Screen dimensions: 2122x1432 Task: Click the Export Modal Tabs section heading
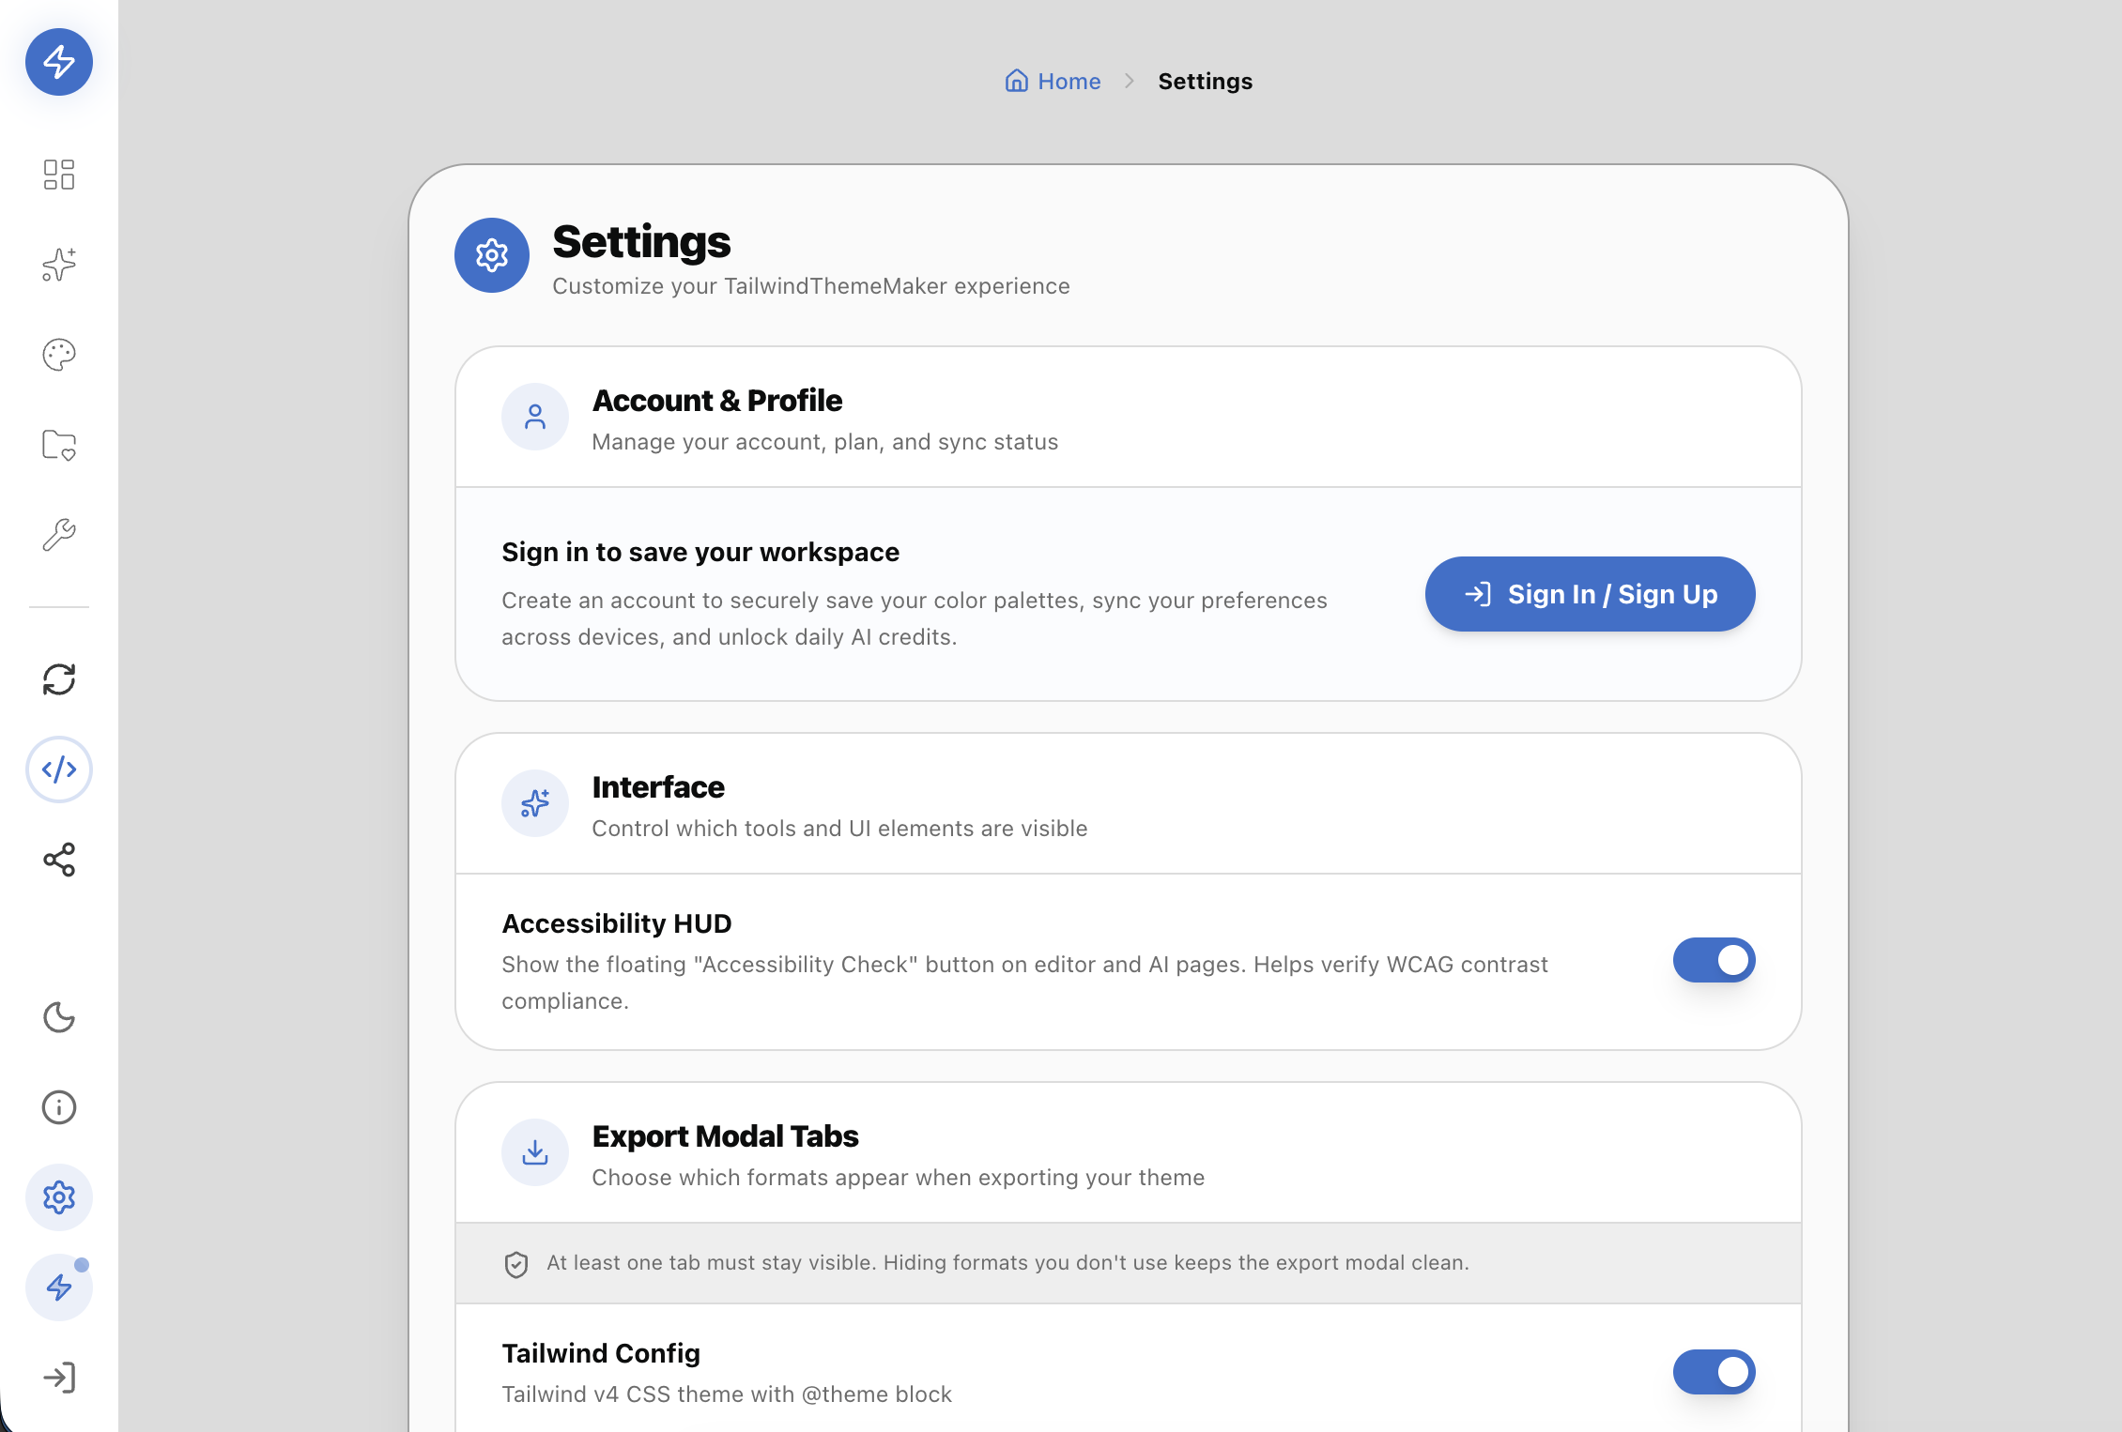click(726, 1136)
